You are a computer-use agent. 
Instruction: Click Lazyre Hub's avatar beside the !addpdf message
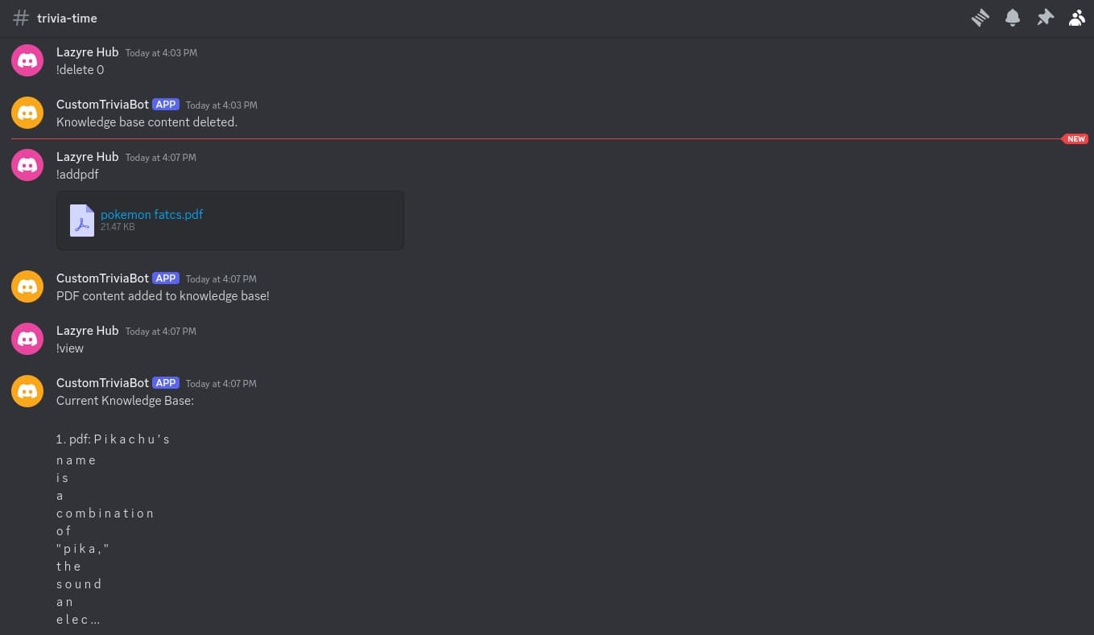click(27, 165)
